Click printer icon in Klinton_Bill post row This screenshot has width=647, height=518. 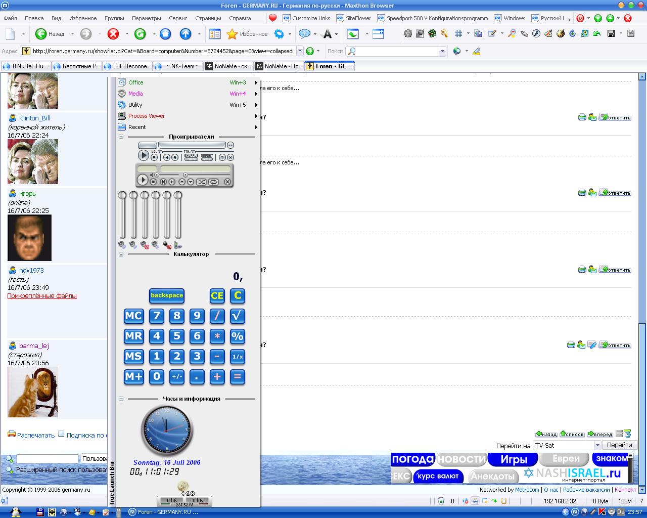click(x=582, y=117)
